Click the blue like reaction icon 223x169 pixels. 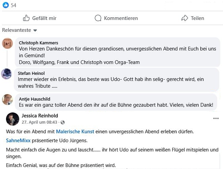[x=6, y=5]
